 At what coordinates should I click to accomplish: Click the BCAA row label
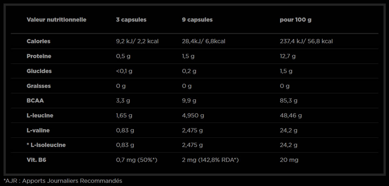(x=35, y=100)
